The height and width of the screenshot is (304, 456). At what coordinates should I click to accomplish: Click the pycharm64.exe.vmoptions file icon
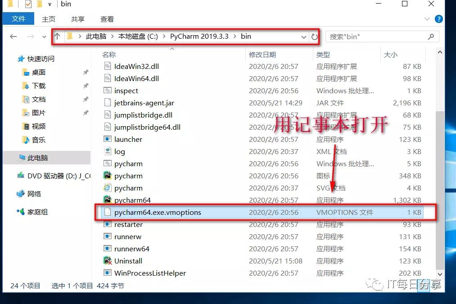108,212
